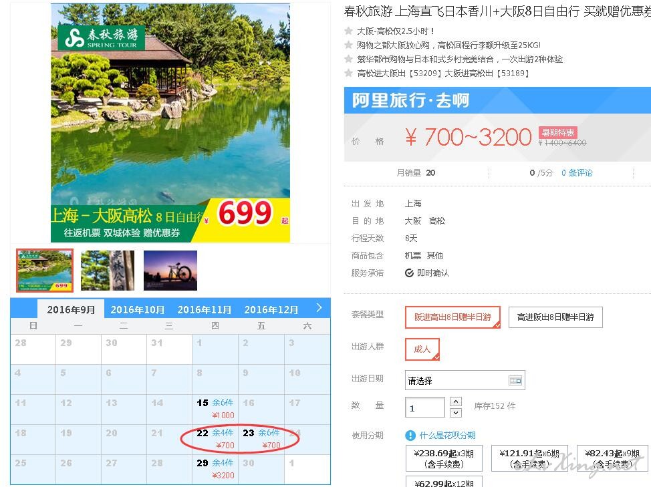The image size is (651, 487).
Task: Choose the 6-period installment at ¥121.91
Action: pos(529,458)
